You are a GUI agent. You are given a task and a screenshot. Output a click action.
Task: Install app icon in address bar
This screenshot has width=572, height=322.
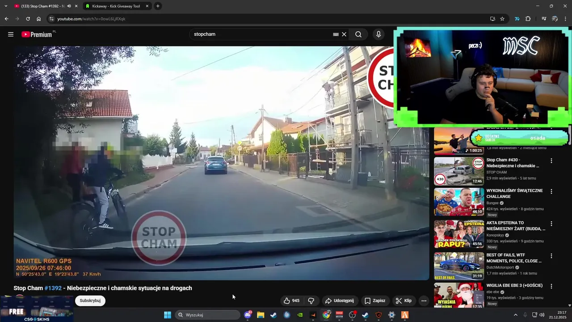pyautogui.click(x=492, y=19)
